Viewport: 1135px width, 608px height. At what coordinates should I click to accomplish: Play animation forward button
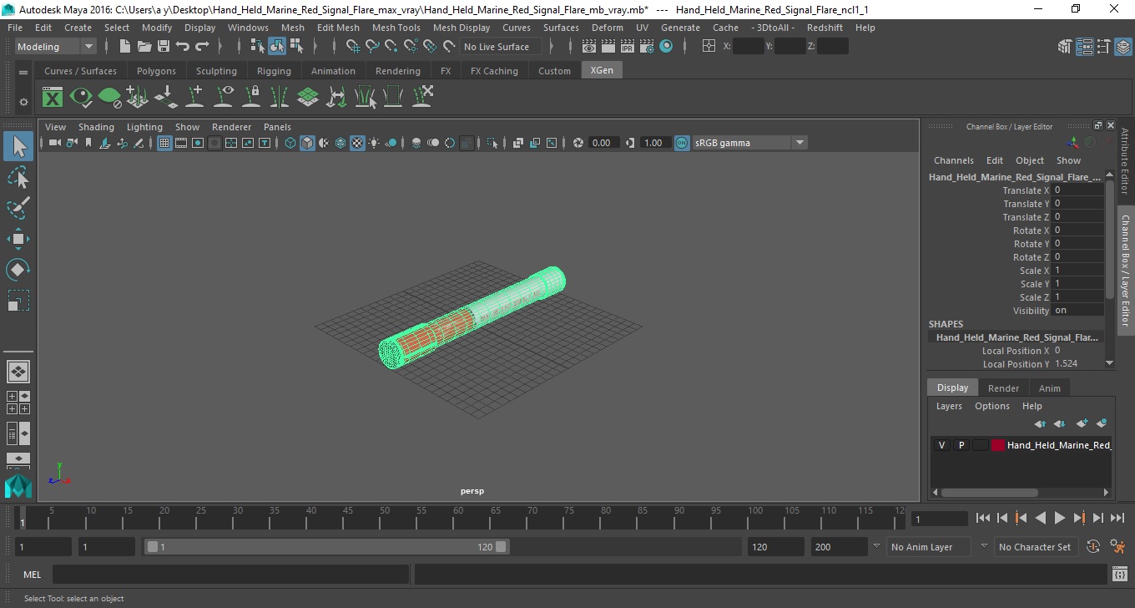click(x=1060, y=519)
